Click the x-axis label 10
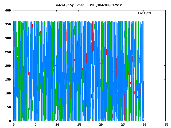Screen dimensions: 171x128 (57, 125)
